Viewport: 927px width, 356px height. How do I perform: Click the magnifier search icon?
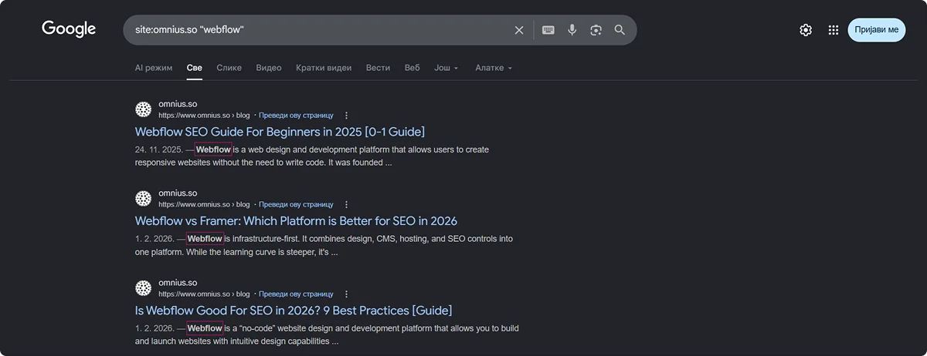click(x=620, y=30)
